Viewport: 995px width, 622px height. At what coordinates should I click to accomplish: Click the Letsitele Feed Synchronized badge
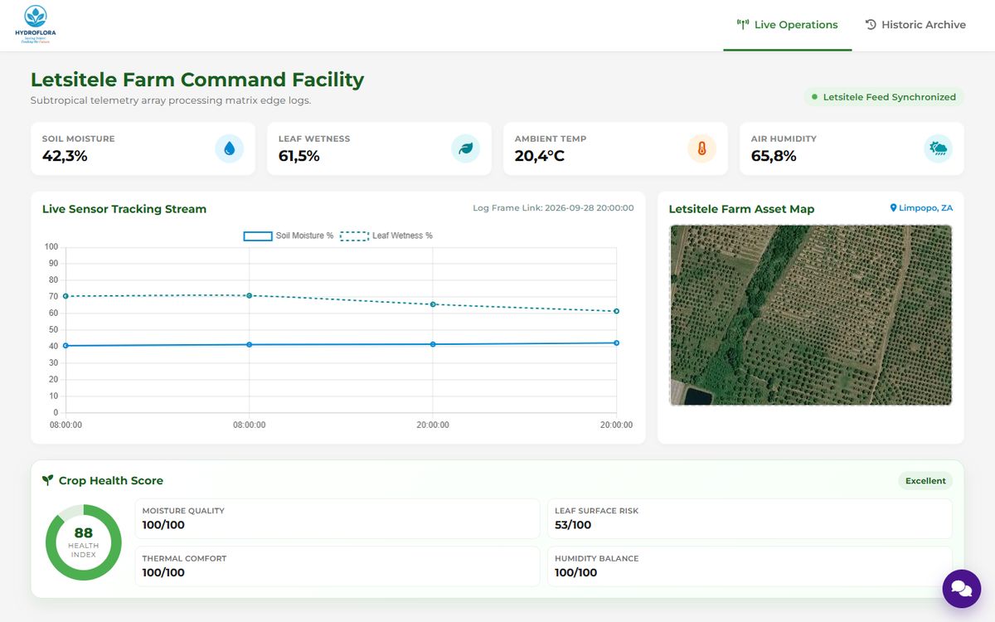884,97
